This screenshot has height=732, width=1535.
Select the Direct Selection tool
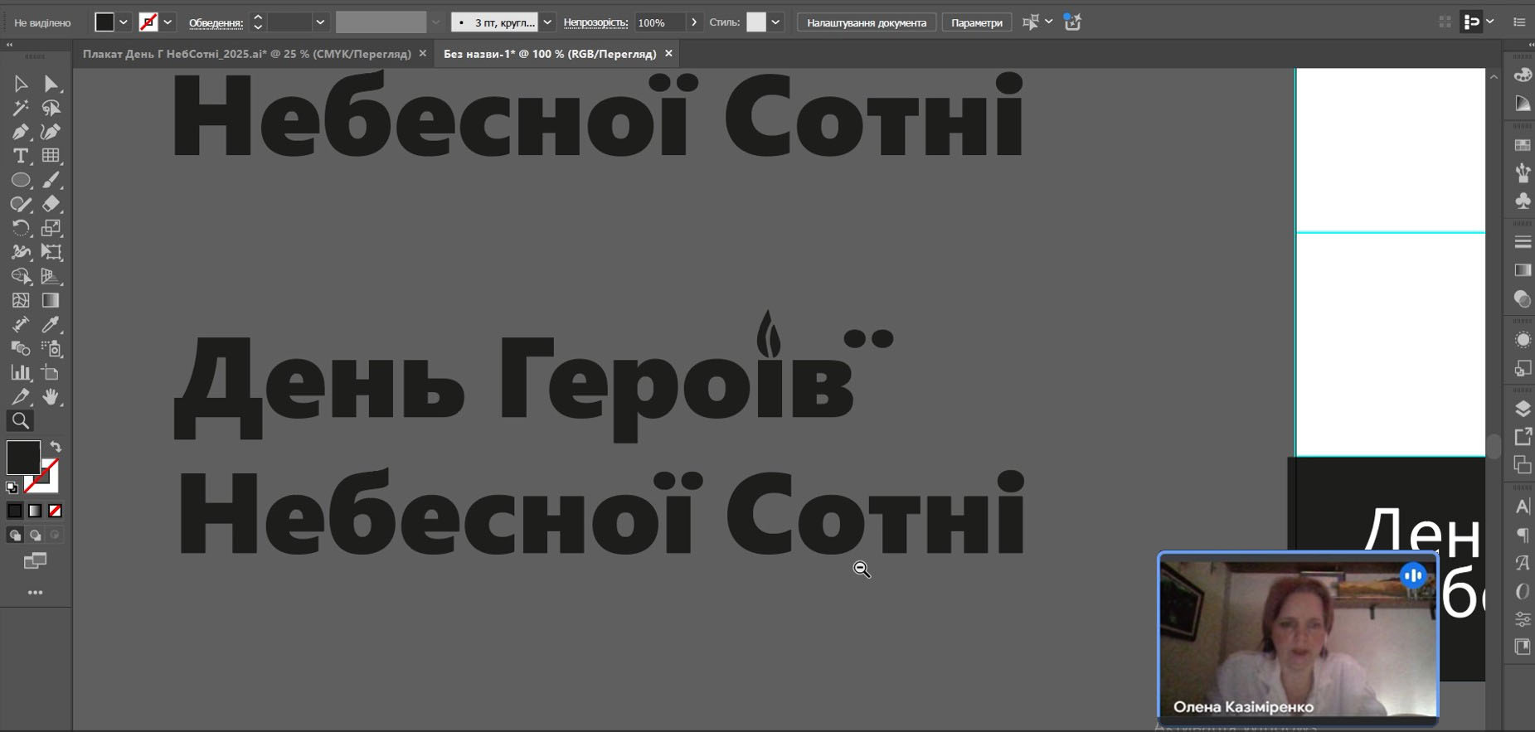(51, 84)
